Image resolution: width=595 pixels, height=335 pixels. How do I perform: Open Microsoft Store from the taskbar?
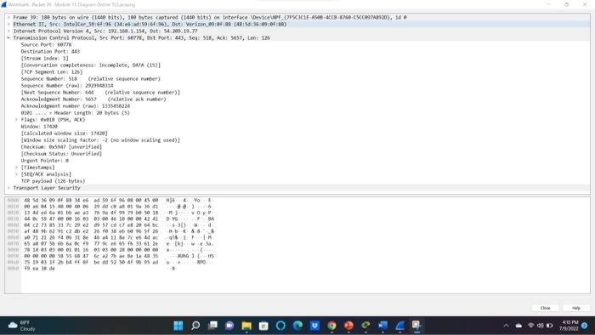[263, 326]
